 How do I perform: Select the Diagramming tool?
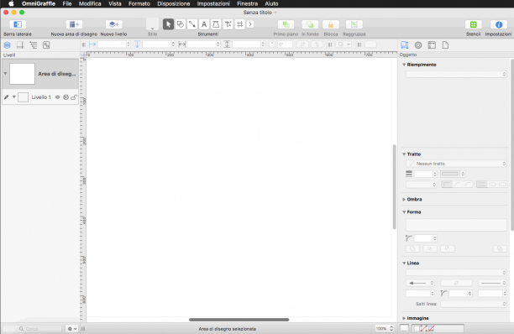coord(228,24)
